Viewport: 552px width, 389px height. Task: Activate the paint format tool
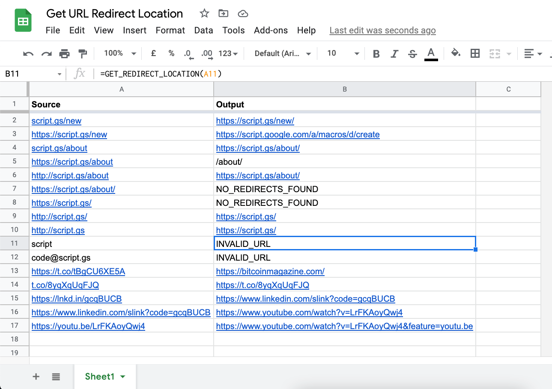coord(82,53)
